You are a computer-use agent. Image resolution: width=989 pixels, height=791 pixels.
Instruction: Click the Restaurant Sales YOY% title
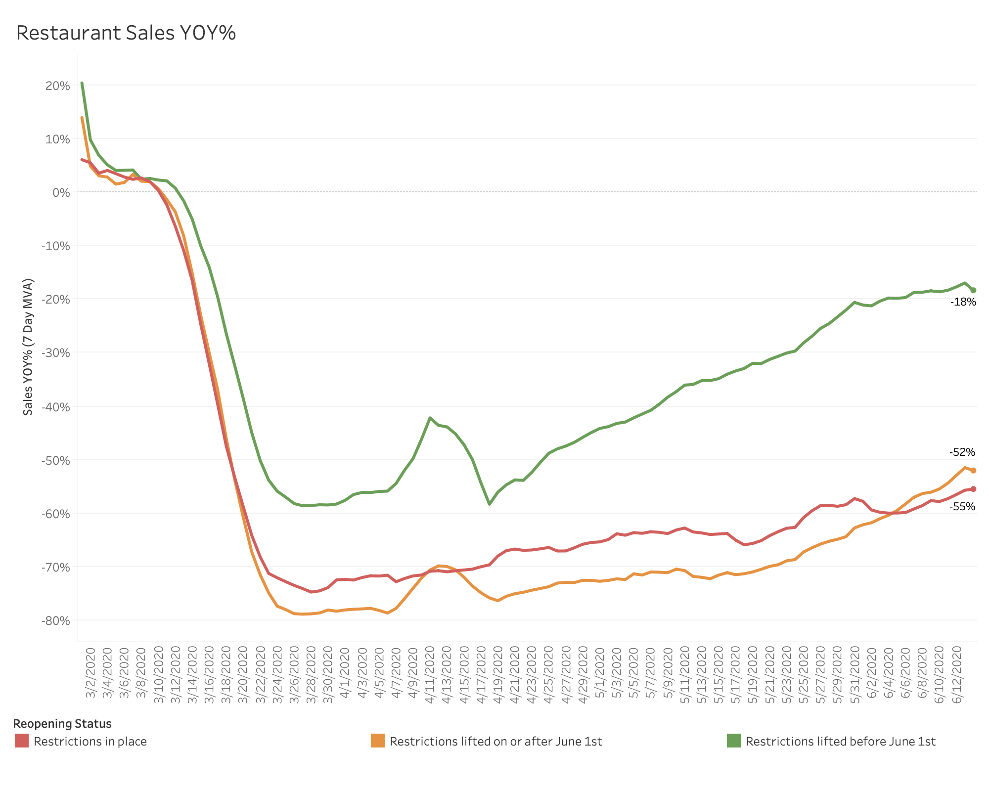pos(126,33)
